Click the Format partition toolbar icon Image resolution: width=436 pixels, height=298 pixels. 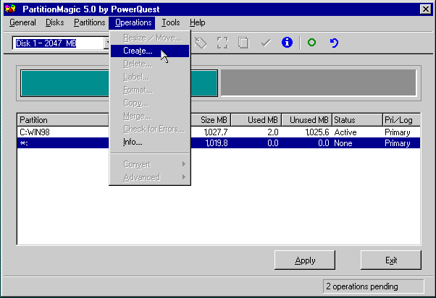coord(222,43)
